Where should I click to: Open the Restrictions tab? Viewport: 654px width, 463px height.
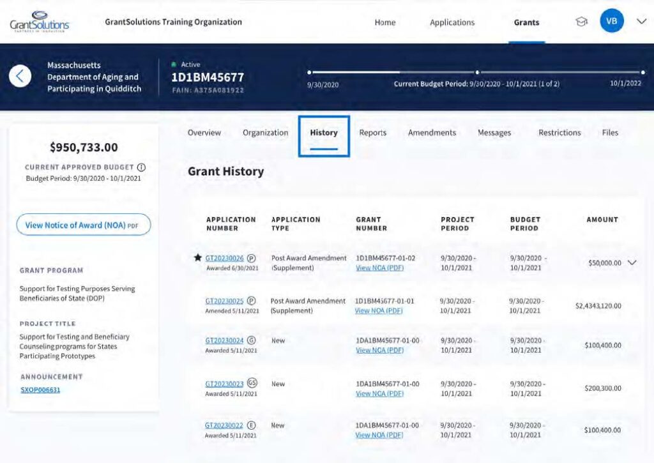pos(559,133)
